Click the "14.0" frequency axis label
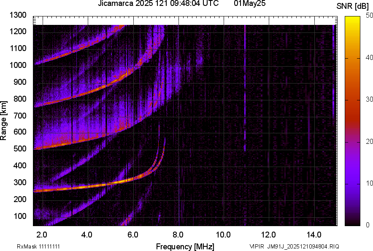373x251 pixels. [314, 235]
